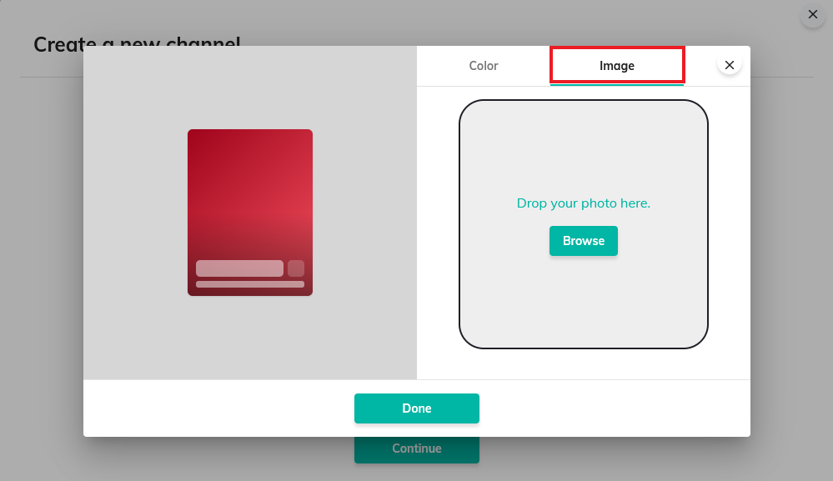The height and width of the screenshot is (481, 833).
Task: Click the wide title placeholder on the card
Action: 239,268
